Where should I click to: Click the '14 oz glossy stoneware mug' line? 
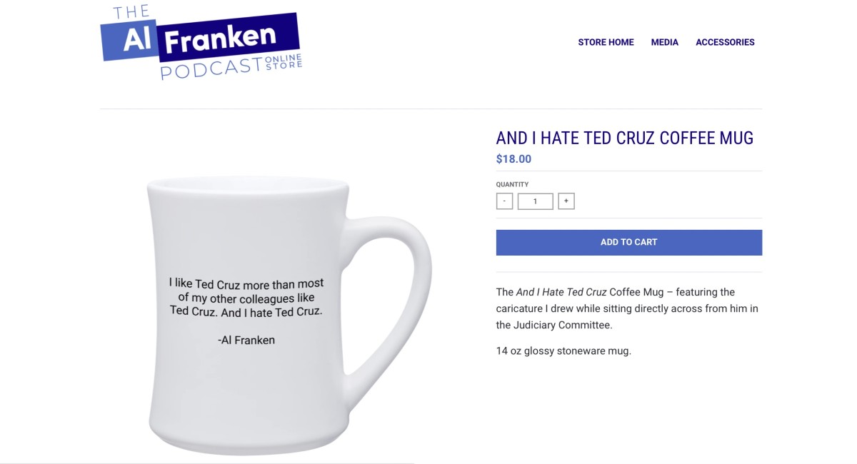pos(563,350)
